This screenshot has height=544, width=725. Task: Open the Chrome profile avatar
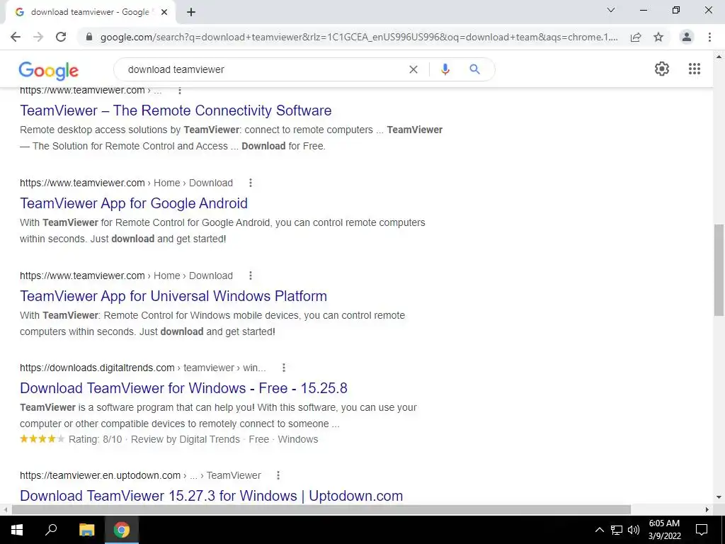[x=687, y=37]
